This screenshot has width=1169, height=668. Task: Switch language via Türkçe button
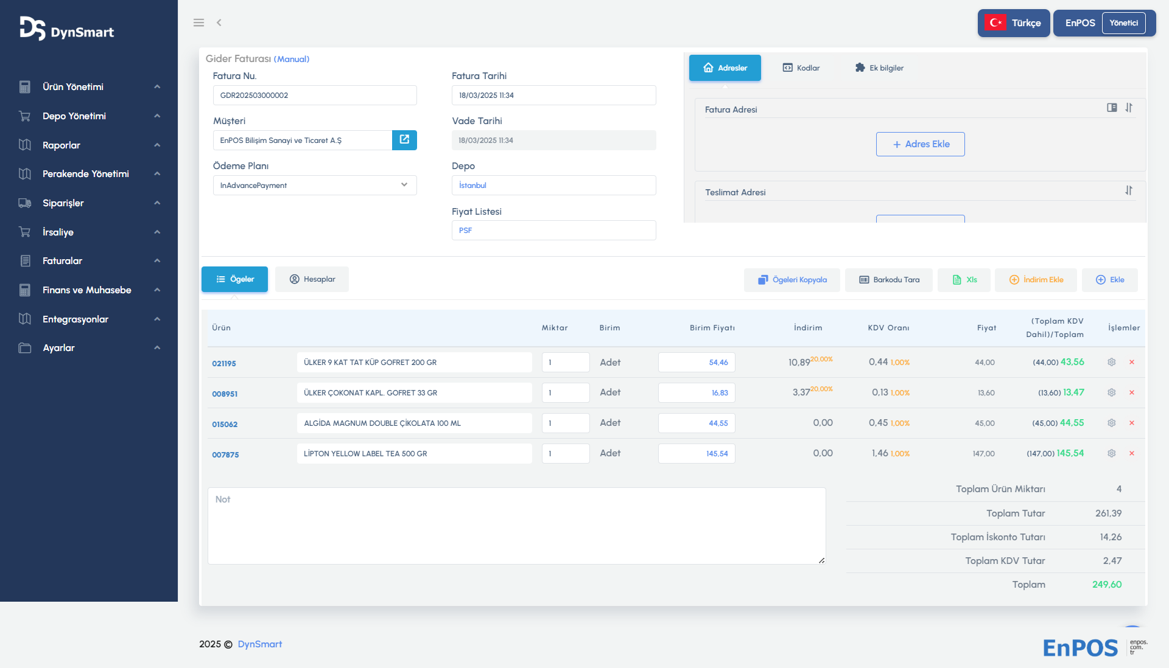point(1013,23)
